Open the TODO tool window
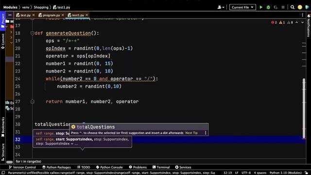 tap(84, 167)
